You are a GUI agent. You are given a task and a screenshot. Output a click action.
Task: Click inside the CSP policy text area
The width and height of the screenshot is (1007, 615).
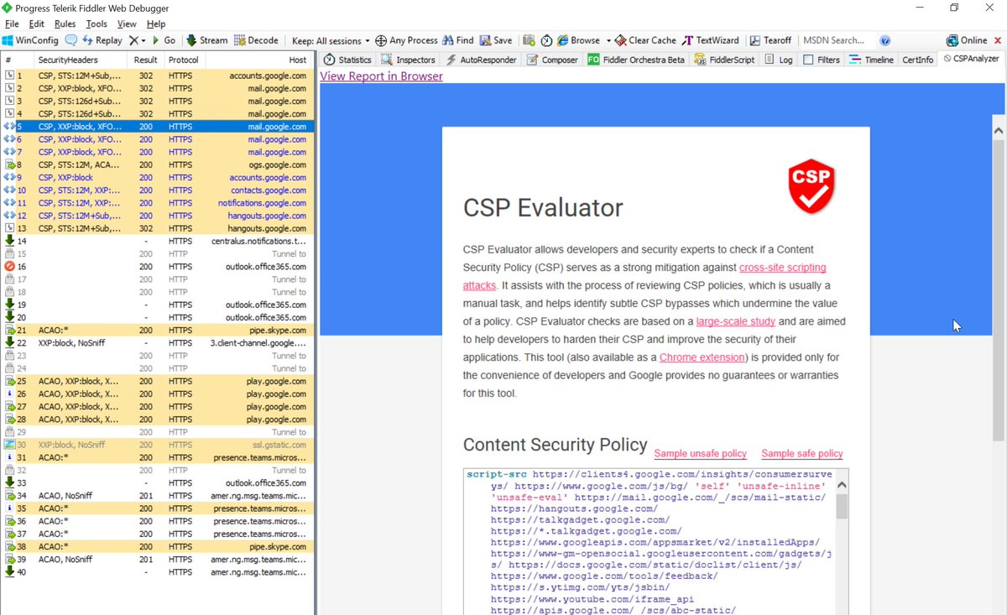tap(649, 541)
